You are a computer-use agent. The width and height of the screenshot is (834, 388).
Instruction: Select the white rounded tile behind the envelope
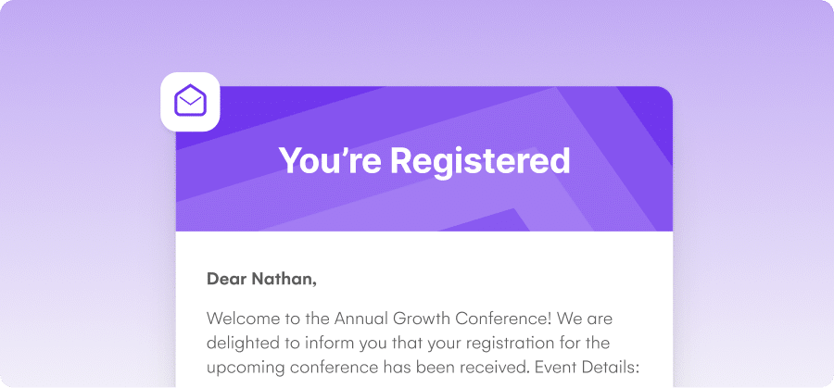(190, 102)
